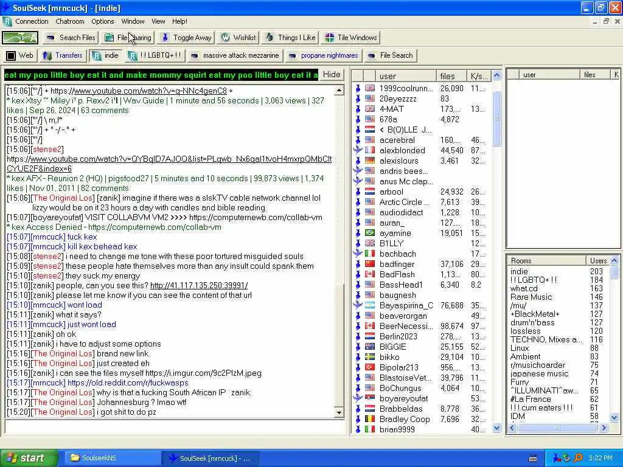Switch to the indie chatroom tab
The height and width of the screenshot is (467, 623).
pyautogui.click(x=106, y=55)
